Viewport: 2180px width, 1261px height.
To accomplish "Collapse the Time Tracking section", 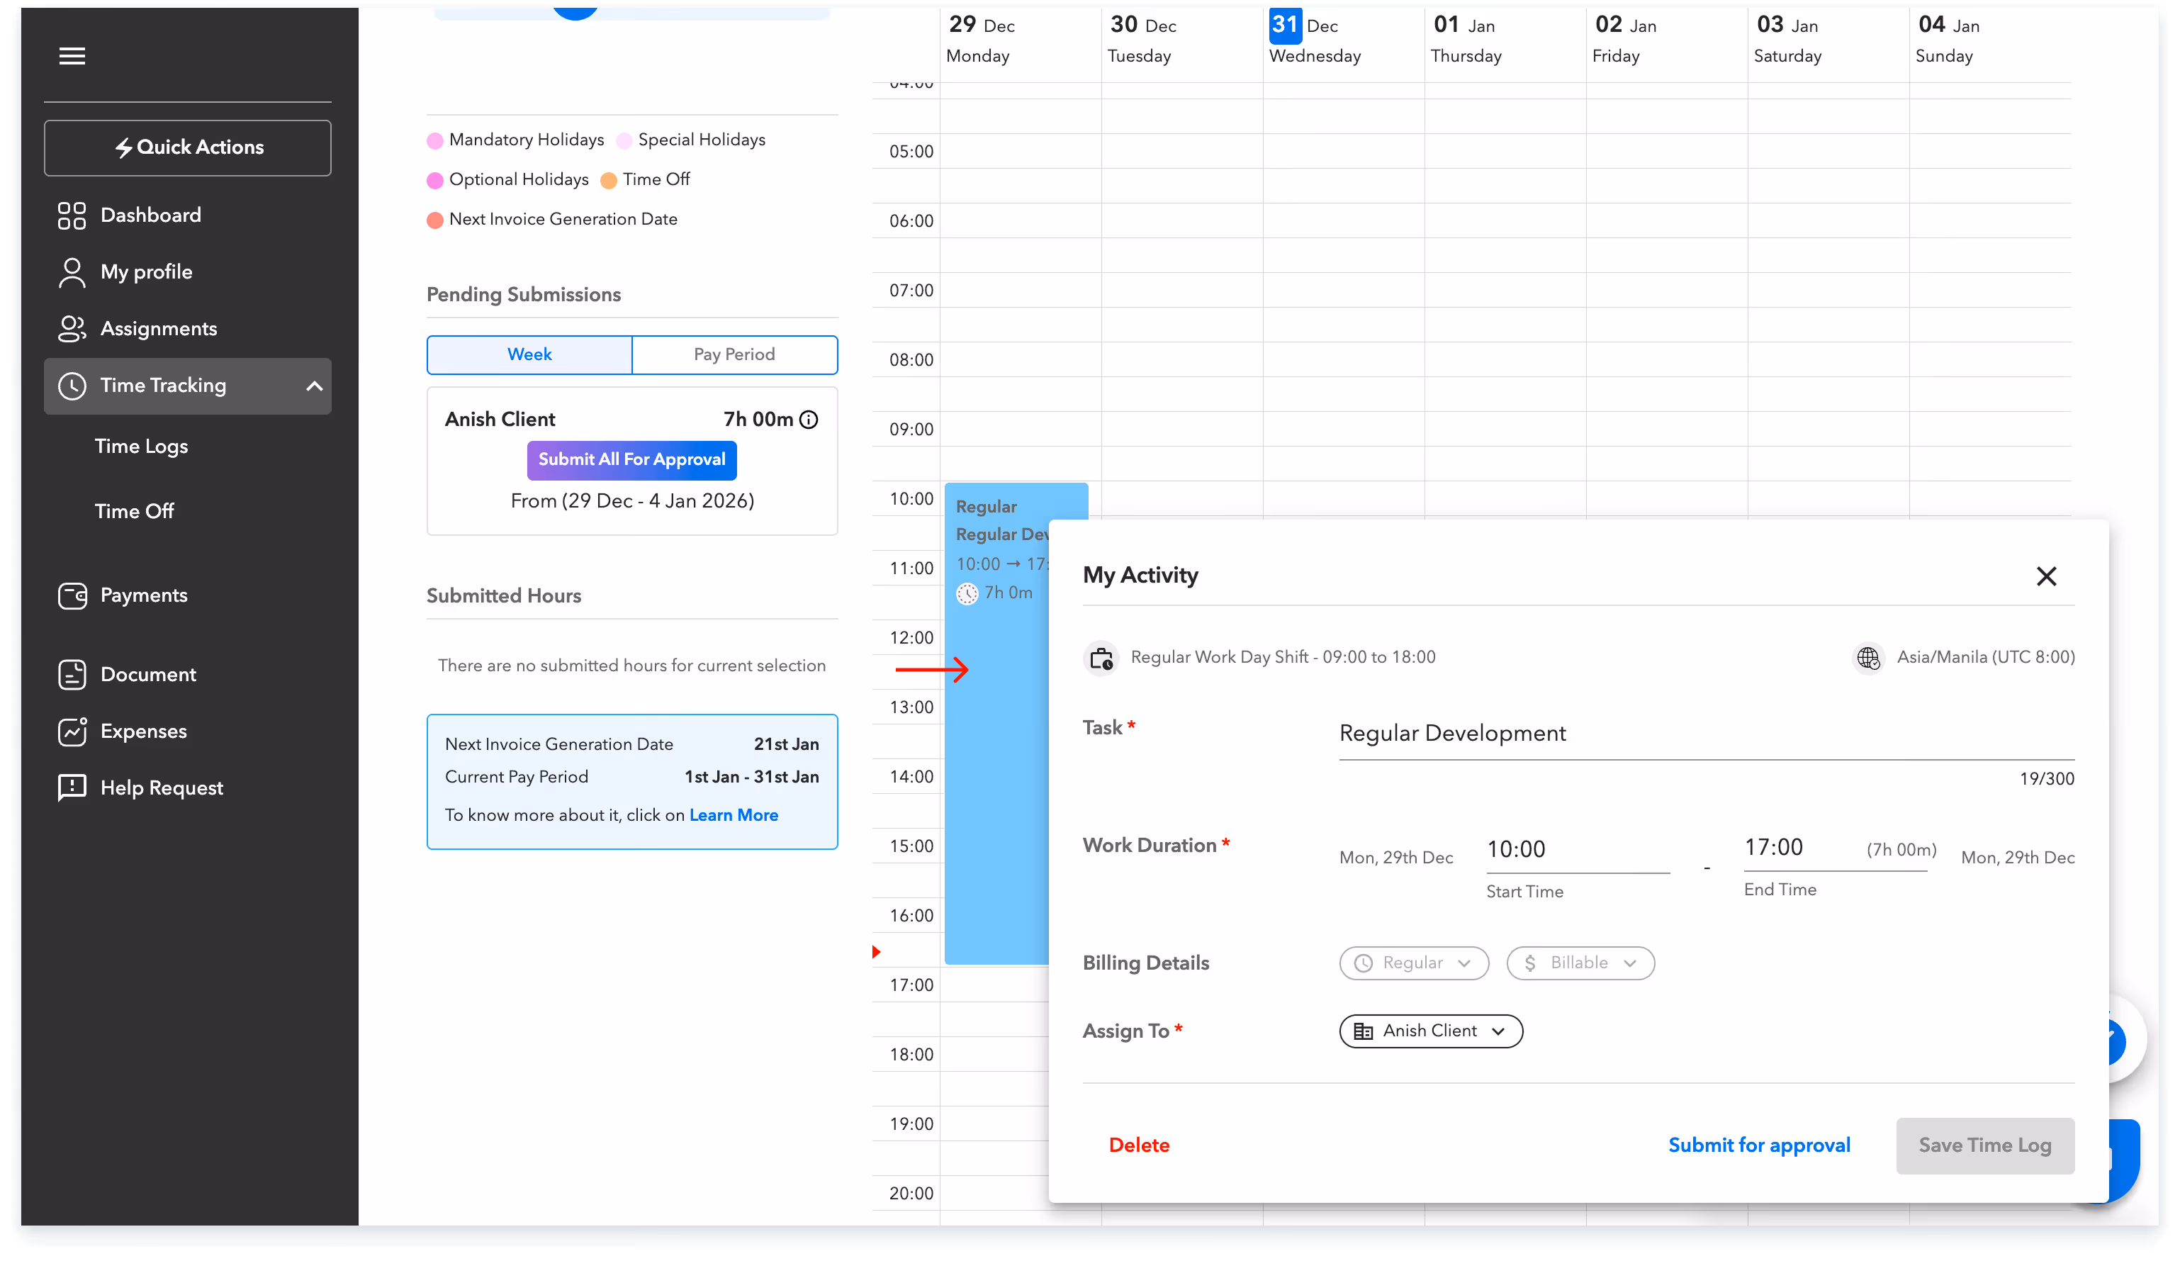I will coord(314,386).
